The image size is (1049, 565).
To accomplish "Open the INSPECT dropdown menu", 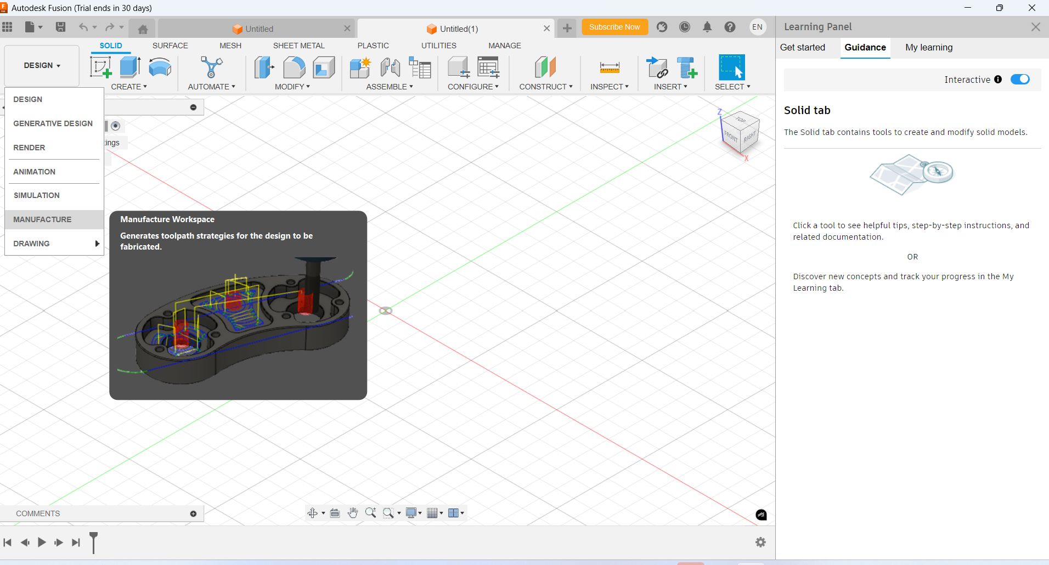I will pyautogui.click(x=610, y=87).
